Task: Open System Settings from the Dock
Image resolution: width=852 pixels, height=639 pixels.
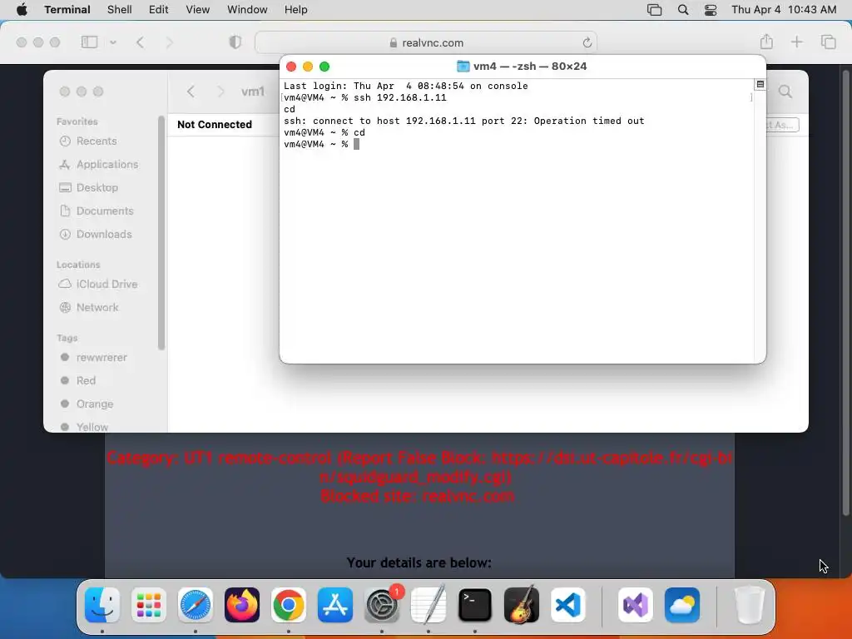Action: tap(382, 605)
